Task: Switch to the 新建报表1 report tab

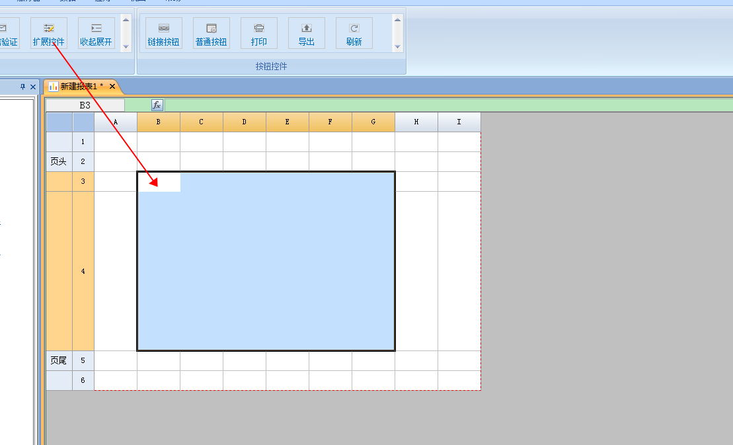Action: pos(81,87)
